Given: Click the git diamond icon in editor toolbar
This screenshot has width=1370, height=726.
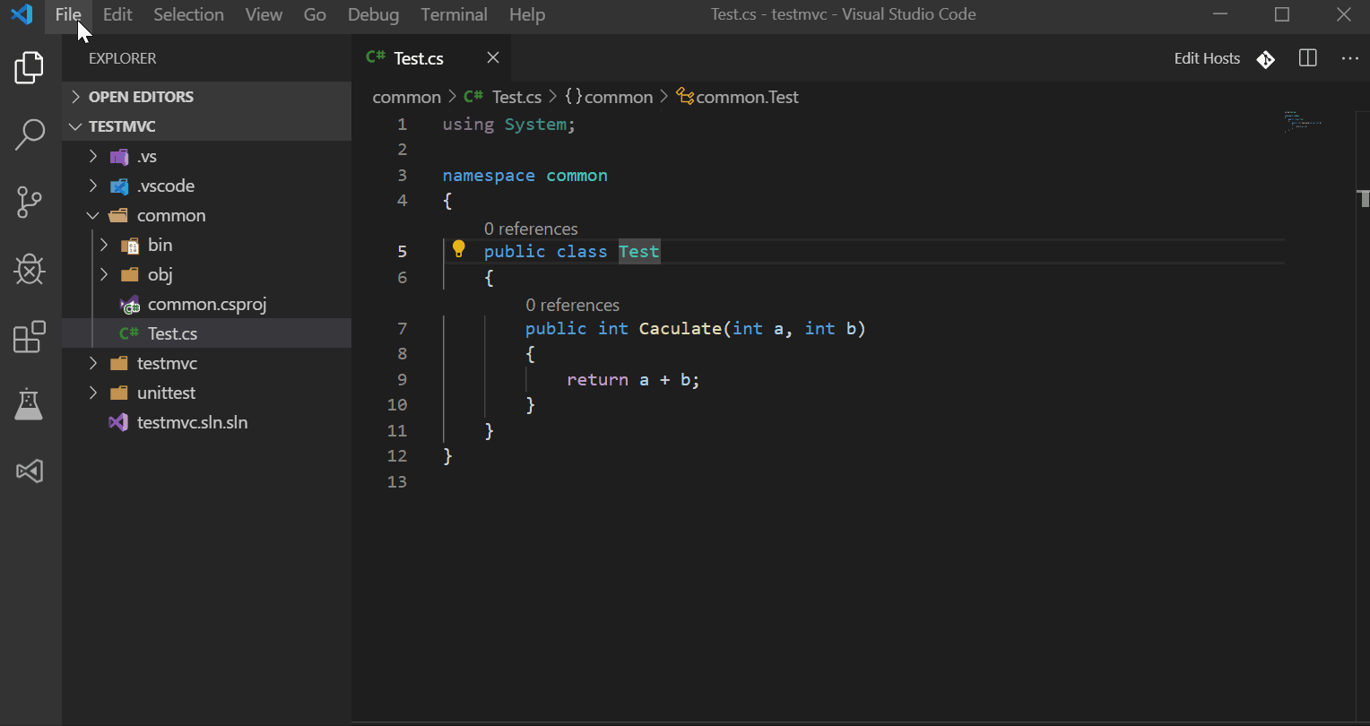Looking at the screenshot, I should point(1265,59).
